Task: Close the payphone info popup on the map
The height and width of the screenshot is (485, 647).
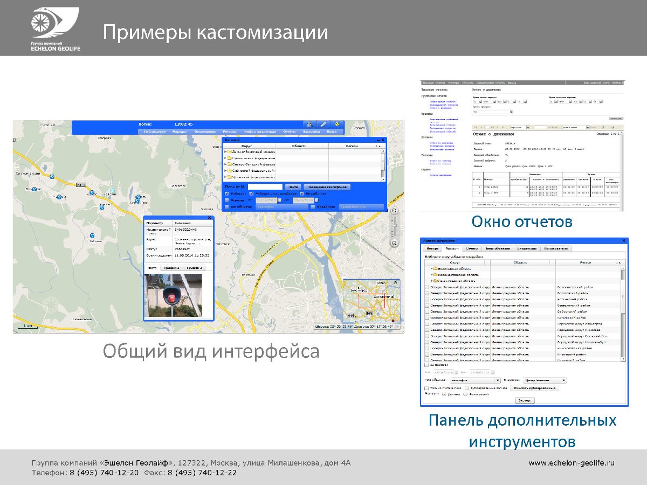Action: tap(210, 218)
